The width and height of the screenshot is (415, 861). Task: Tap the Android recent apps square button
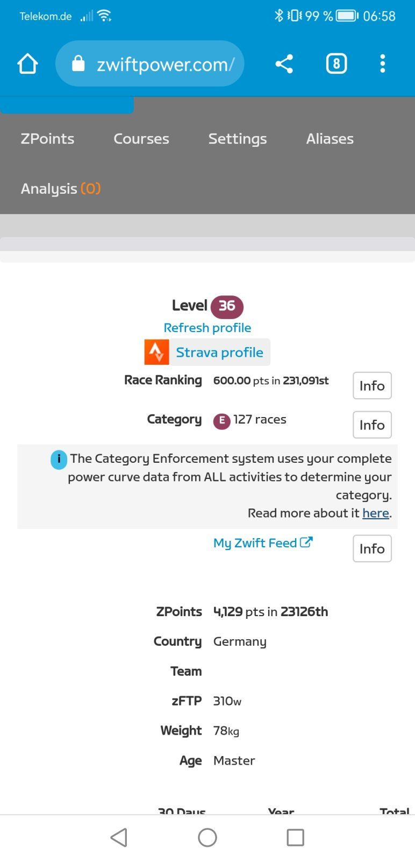tap(295, 837)
